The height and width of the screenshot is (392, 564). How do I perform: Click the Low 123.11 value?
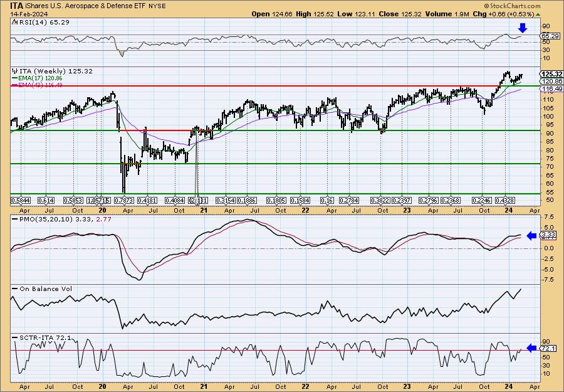click(x=356, y=14)
